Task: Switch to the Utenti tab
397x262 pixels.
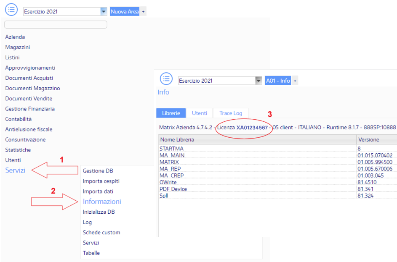Action: 199,113
